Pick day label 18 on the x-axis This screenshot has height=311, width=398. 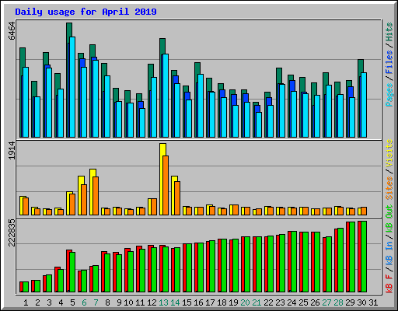(222, 302)
